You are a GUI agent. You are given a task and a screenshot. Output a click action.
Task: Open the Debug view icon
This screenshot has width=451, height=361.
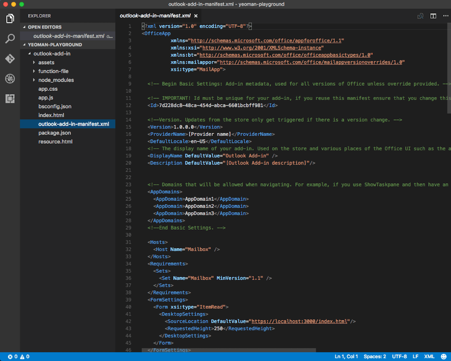[10, 79]
